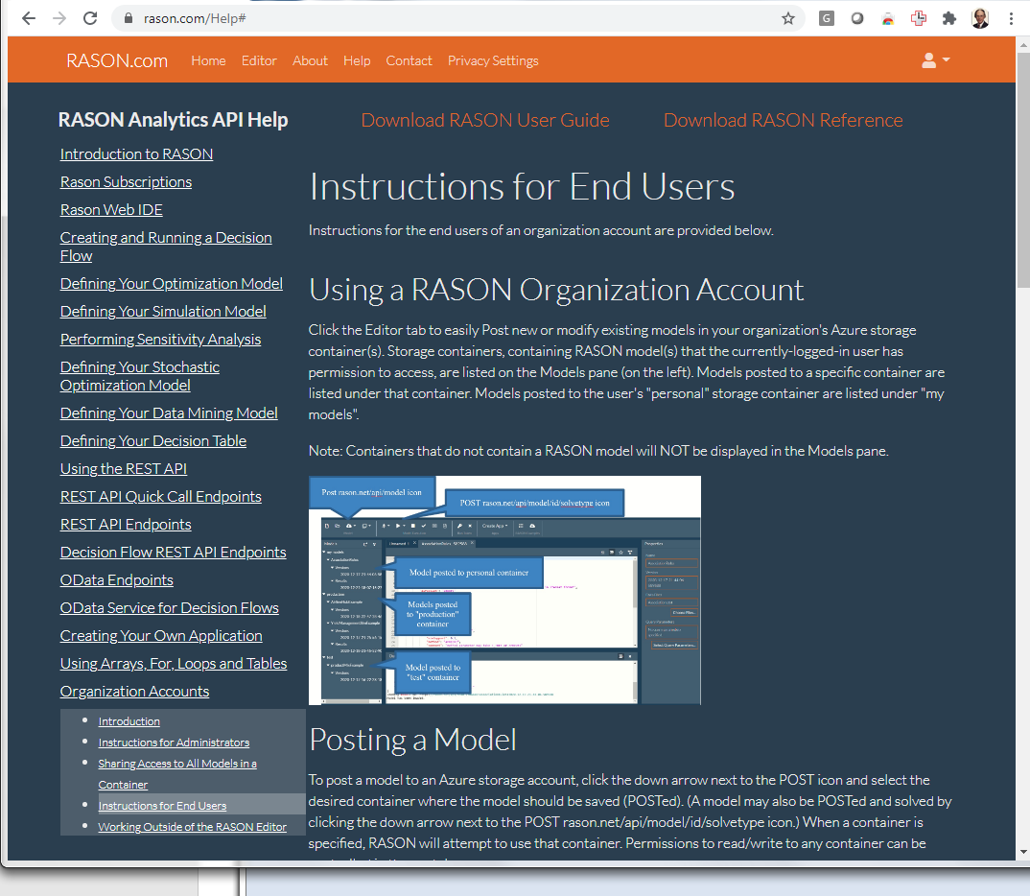The width and height of the screenshot is (1030, 896).
Task: Open the Chrome three-dot menu
Action: point(1011,18)
